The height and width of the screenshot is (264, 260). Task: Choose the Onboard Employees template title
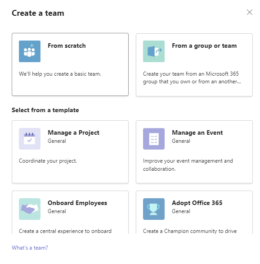(77, 203)
